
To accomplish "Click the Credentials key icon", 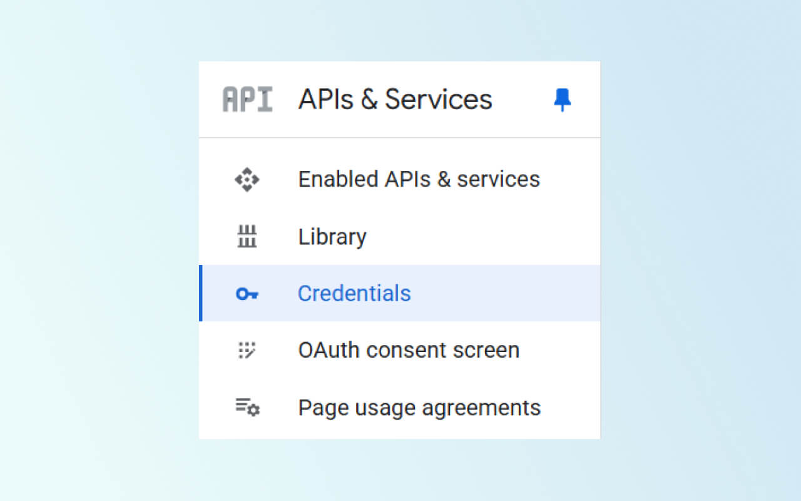I will click(x=247, y=294).
